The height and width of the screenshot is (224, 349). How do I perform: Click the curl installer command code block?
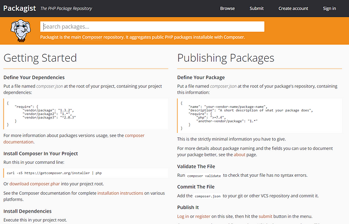point(86,173)
